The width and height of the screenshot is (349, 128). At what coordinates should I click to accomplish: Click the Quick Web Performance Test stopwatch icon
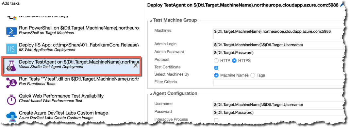pos(11,100)
